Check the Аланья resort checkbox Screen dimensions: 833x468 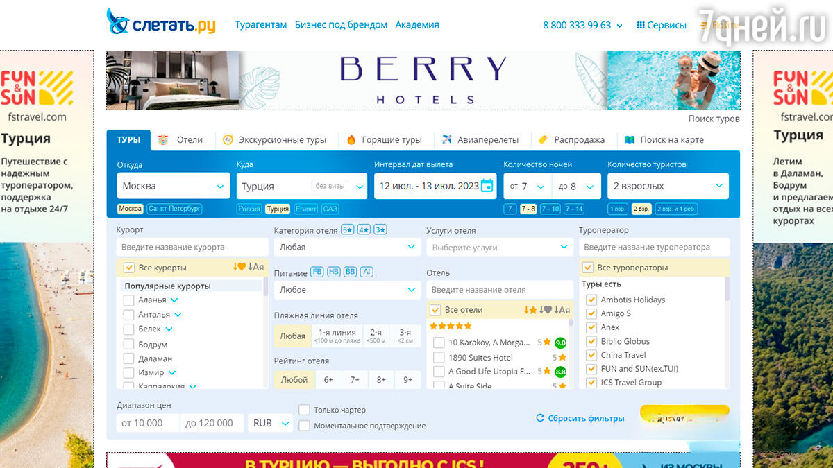click(x=128, y=300)
